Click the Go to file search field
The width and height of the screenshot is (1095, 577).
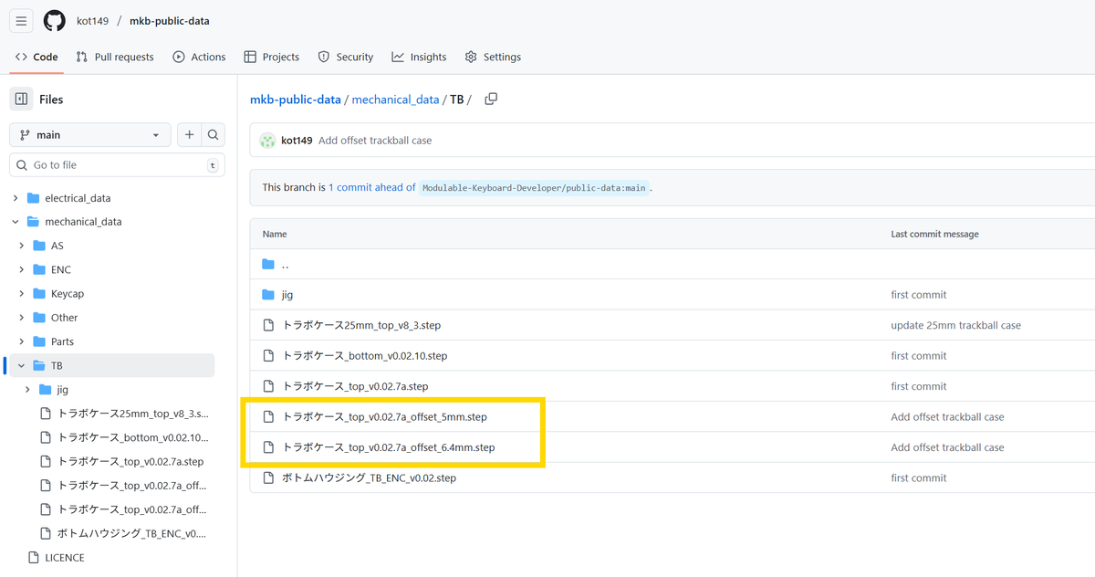117,165
